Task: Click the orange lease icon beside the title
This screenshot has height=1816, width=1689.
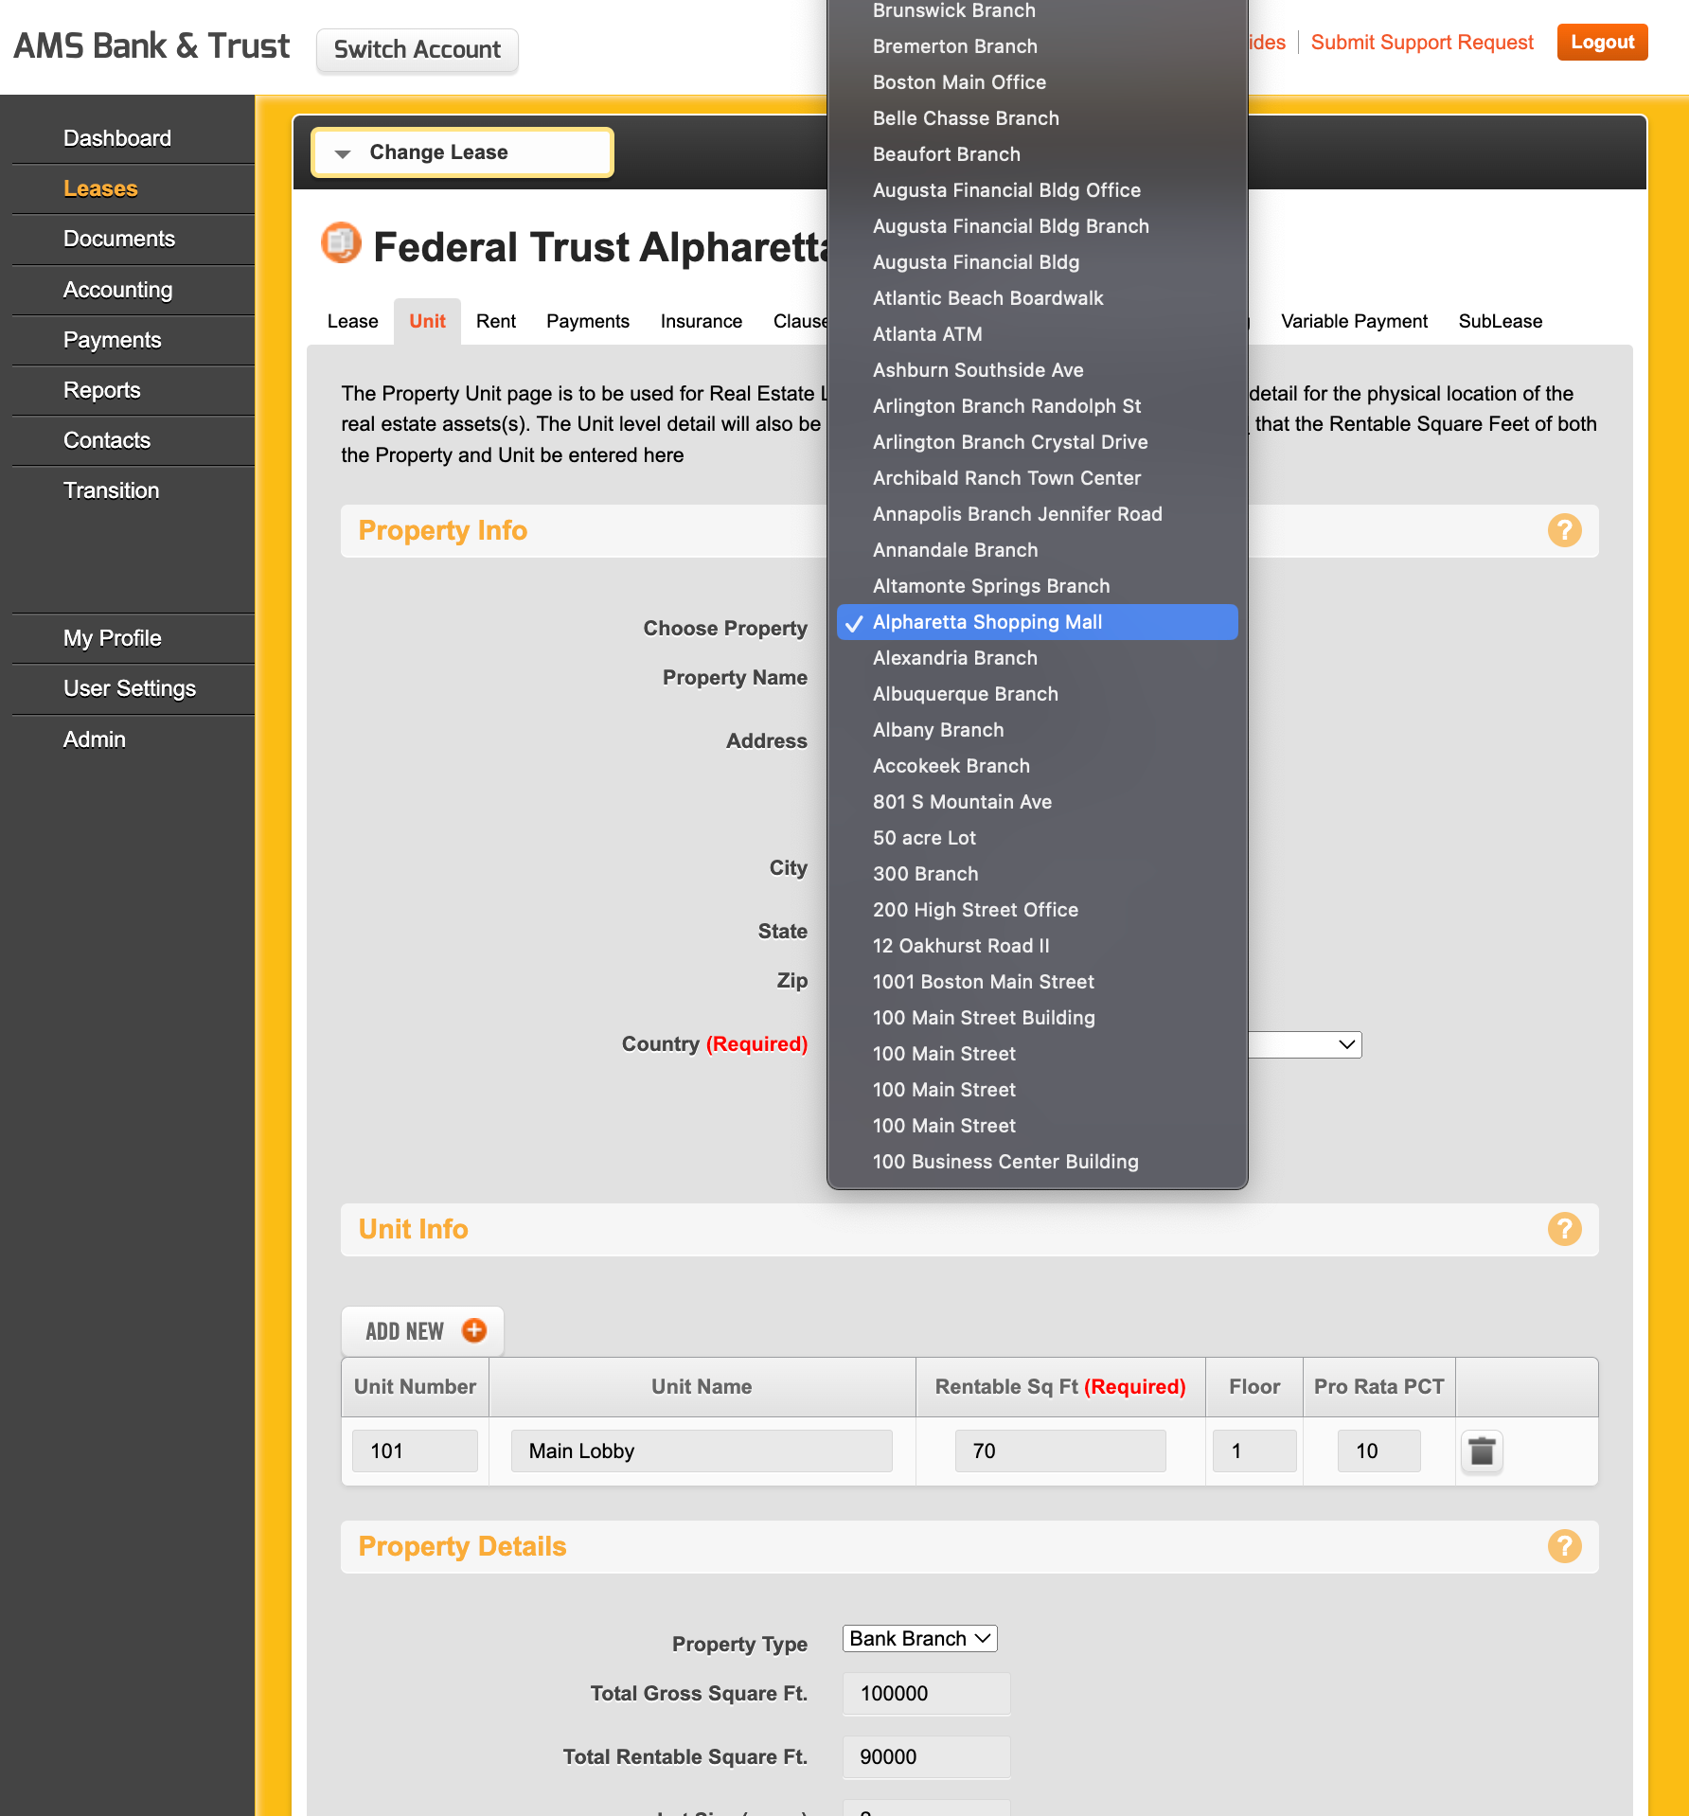Action: click(341, 243)
